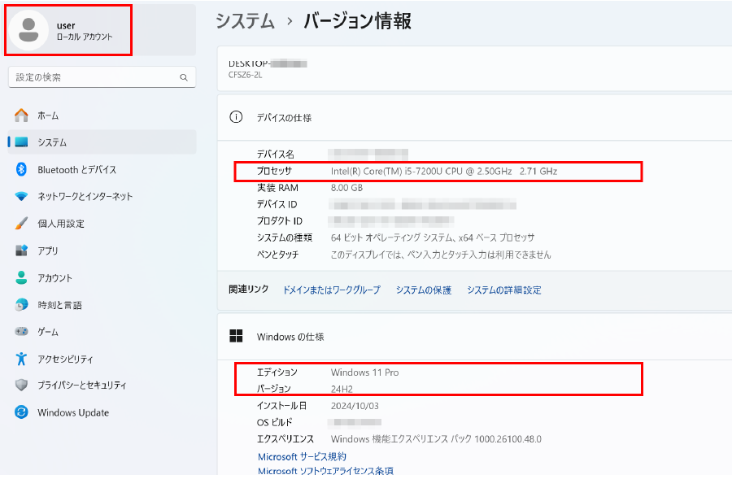Click the システムの種類 label
Viewport: 732px width, 488px height.
285,237
